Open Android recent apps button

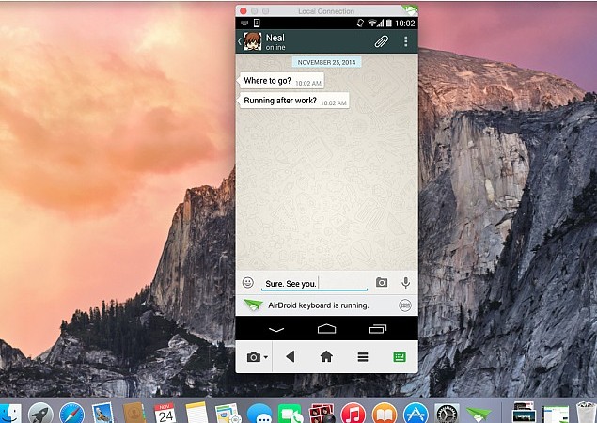[x=377, y=329]
